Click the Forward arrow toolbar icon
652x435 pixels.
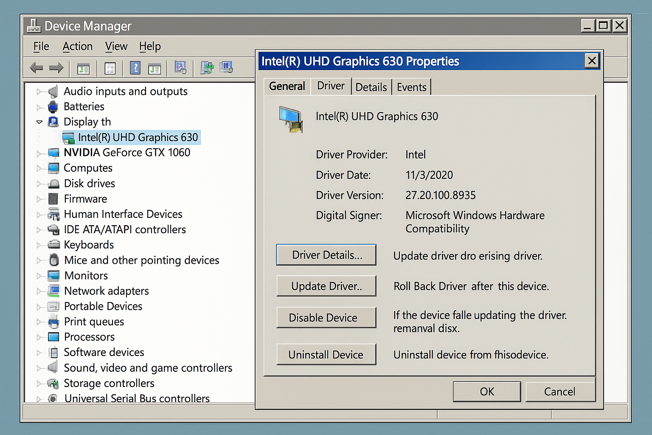point(56,68)
